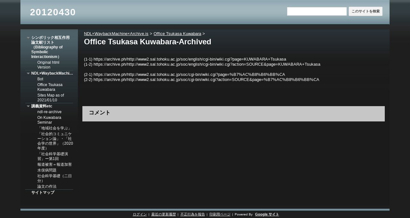
Task: Open 講義資料etc sidebar heading
Action: pos(42,106)
